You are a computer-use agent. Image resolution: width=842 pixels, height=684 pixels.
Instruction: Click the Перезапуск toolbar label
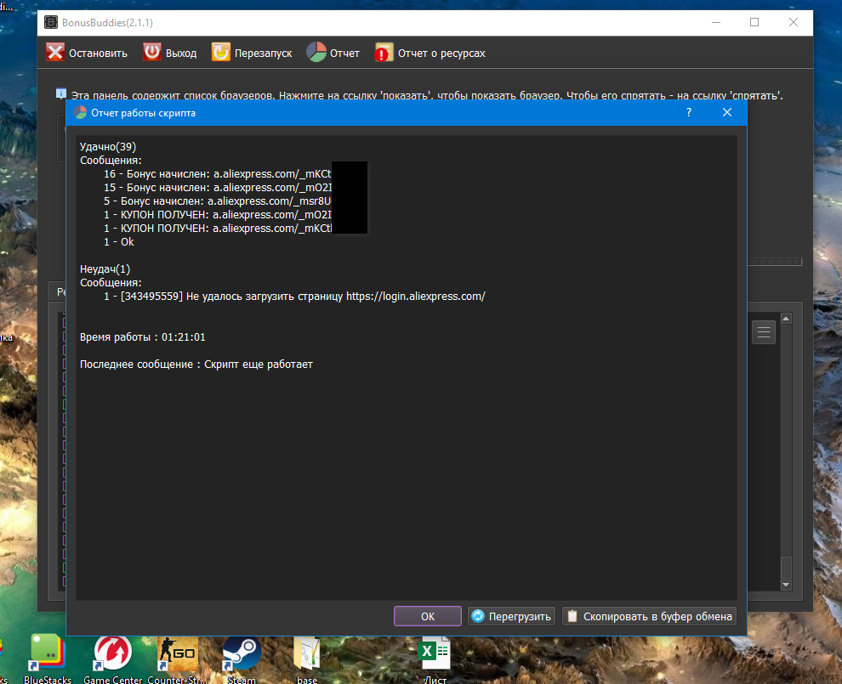pos(263,54)
